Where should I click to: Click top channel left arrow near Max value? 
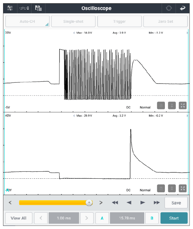74,33
